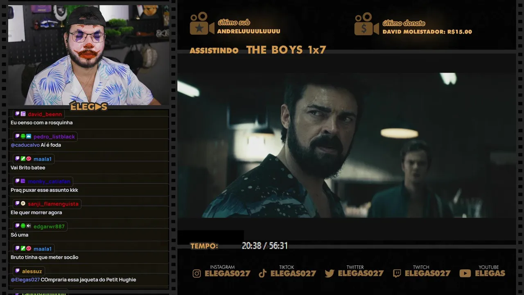Screen dimensions: 524x295
Task: Click the Twitch logo in the social bar
Action: (x=397, y=274)
